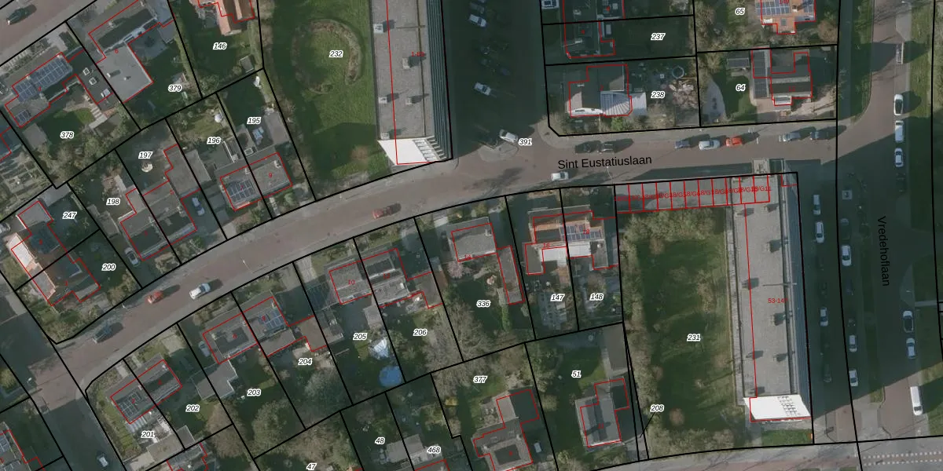Select parcel label 200
This screenshot has height=471, width=943.
pos(108,267)
